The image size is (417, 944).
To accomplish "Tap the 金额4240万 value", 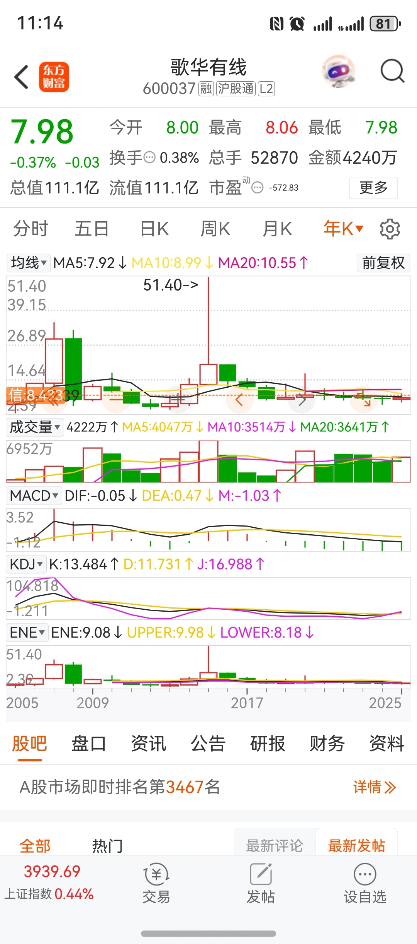I will (353, 157).
